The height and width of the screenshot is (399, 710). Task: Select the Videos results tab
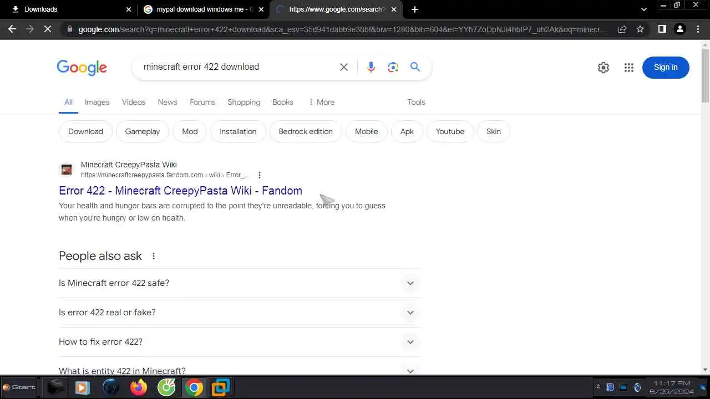(x=134, y=102)
